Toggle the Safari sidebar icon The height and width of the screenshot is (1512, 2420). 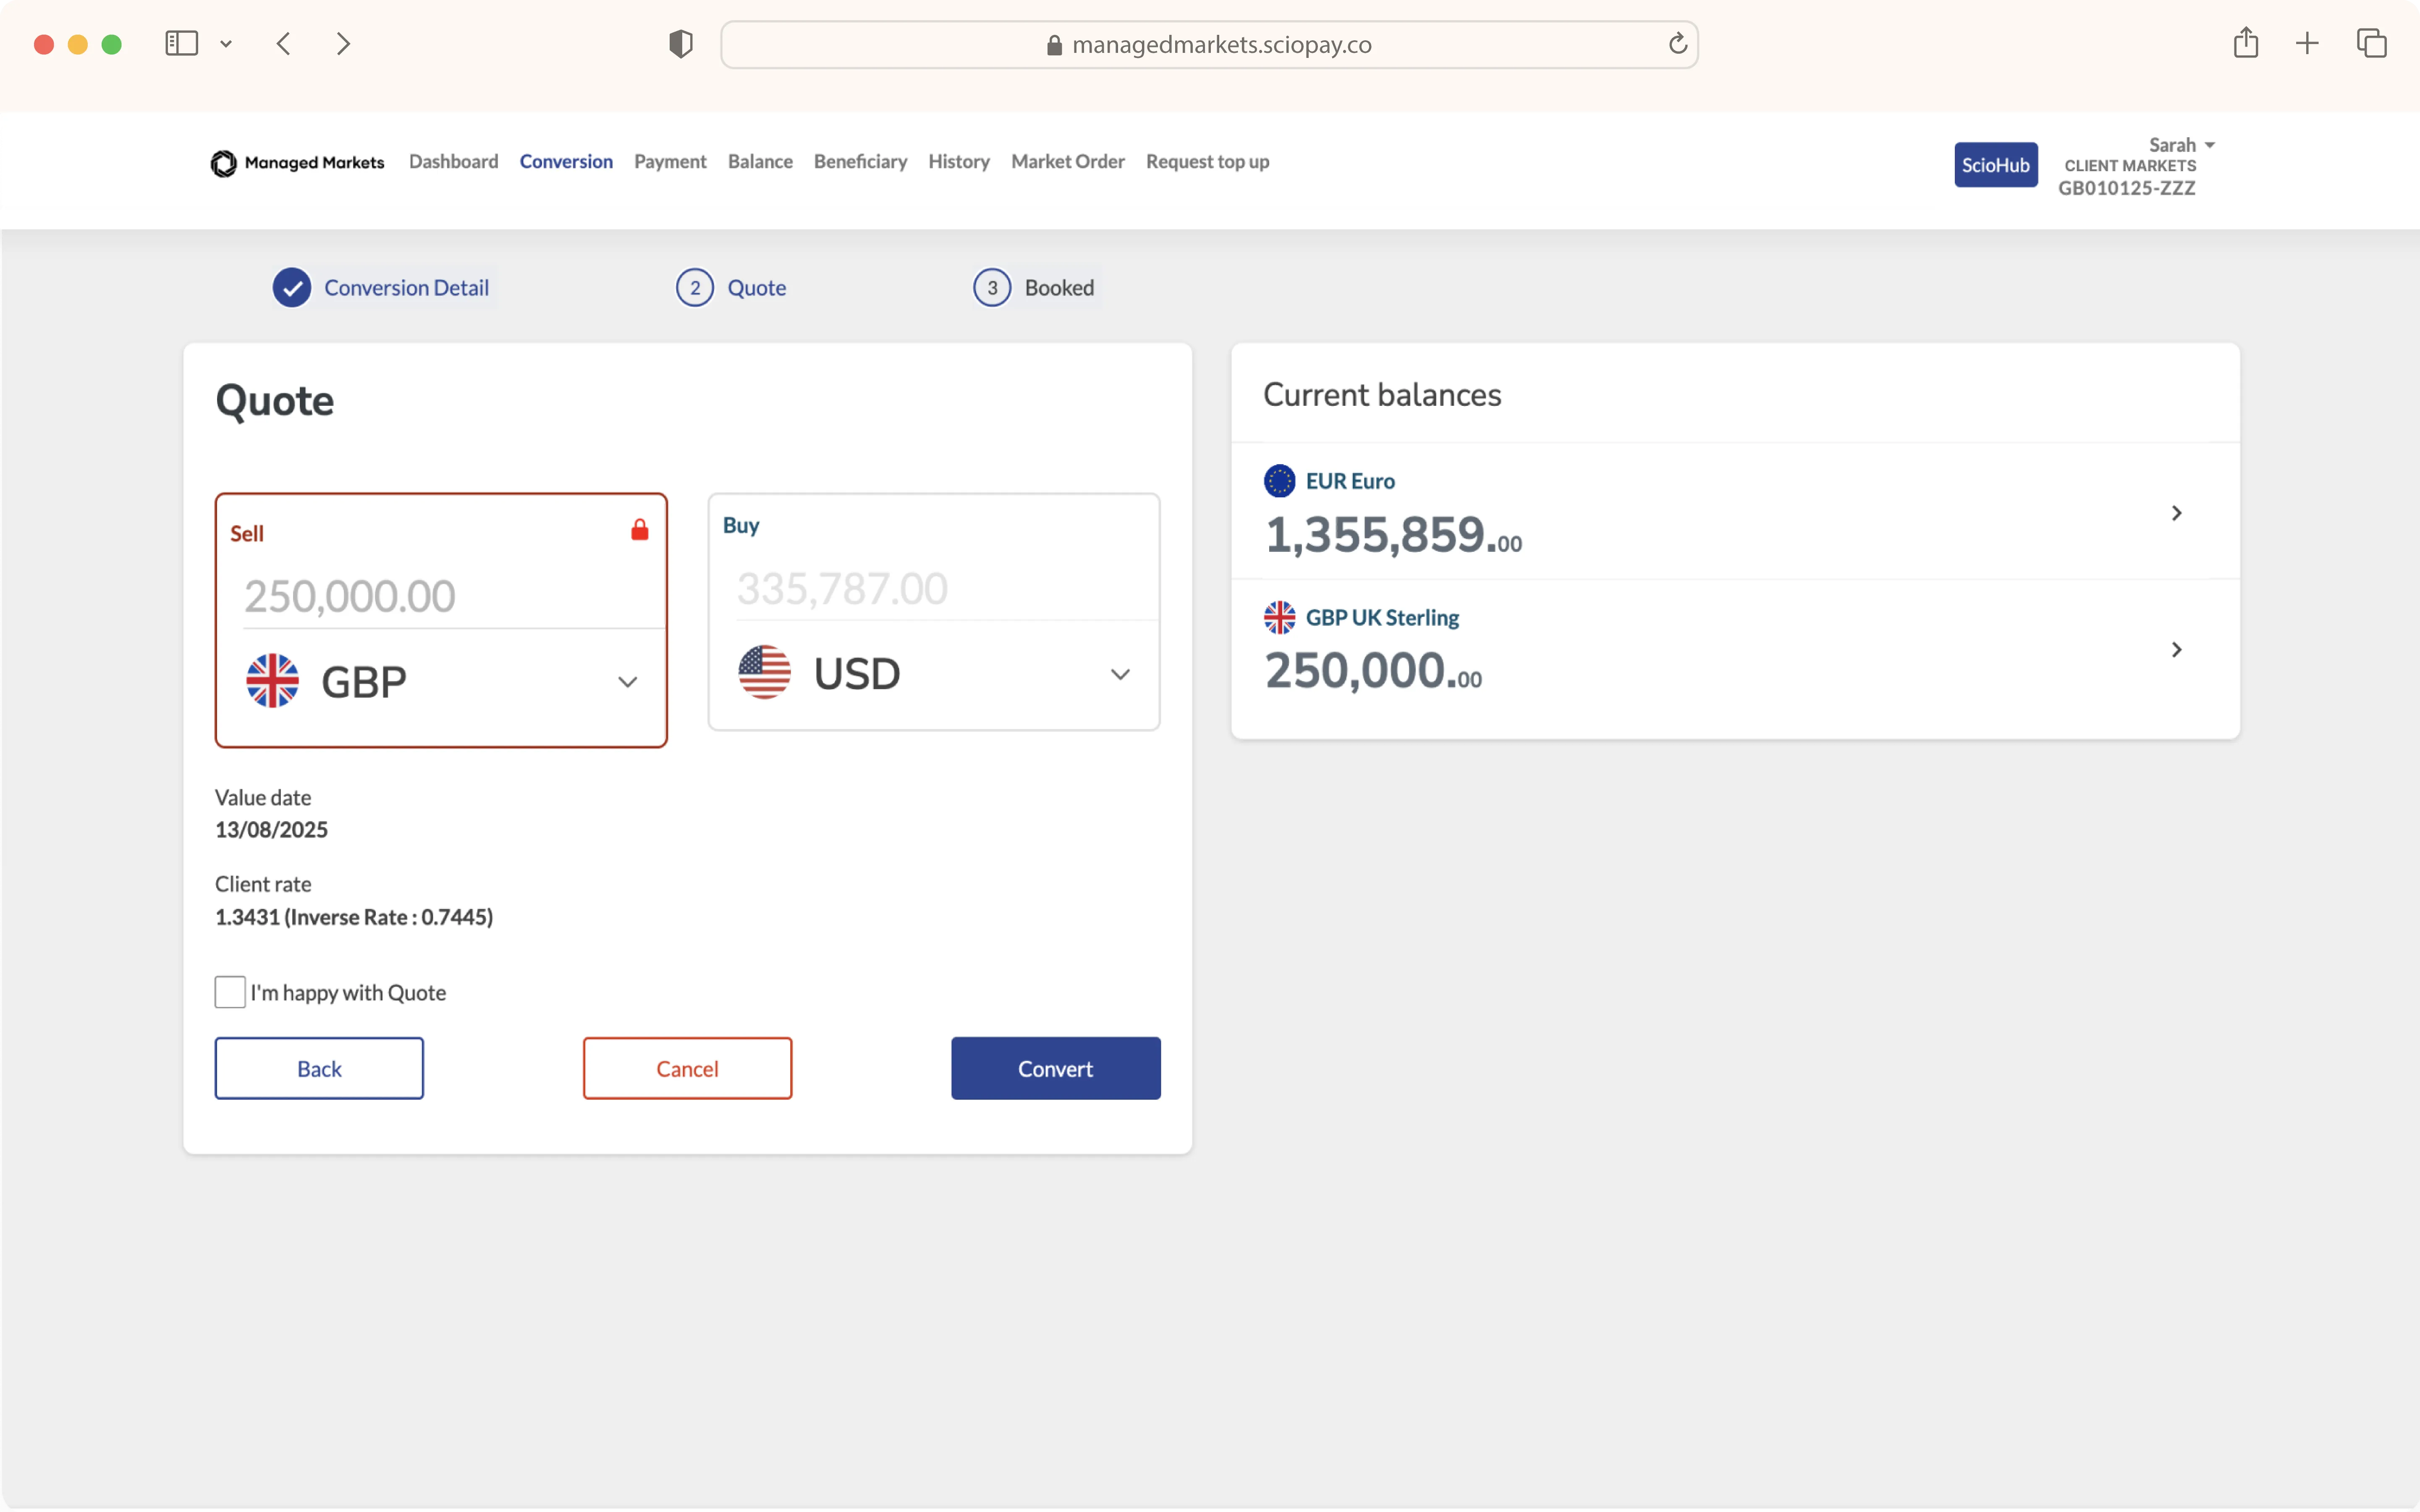[181, 43]
